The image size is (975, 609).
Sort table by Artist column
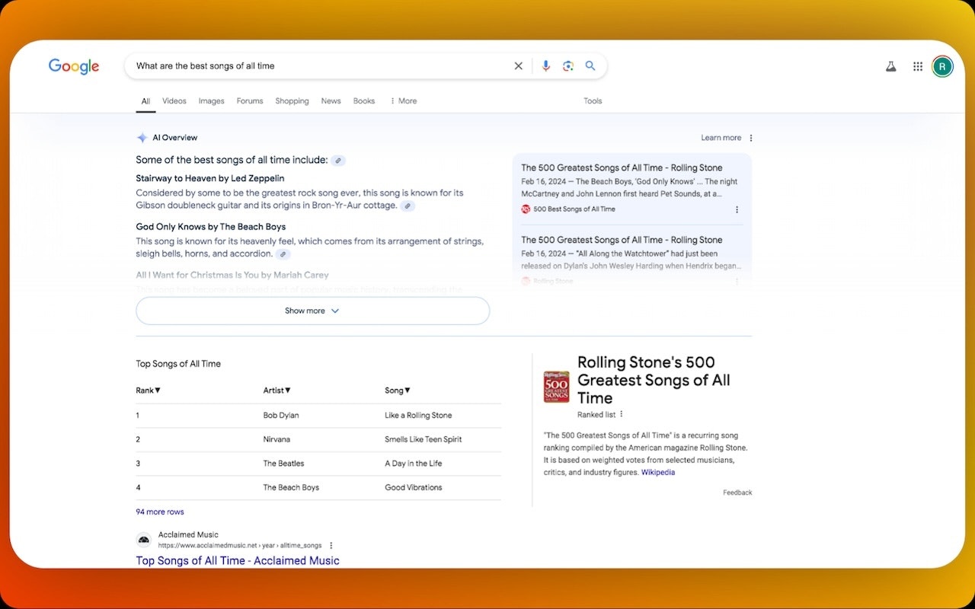tap(277, 391)
